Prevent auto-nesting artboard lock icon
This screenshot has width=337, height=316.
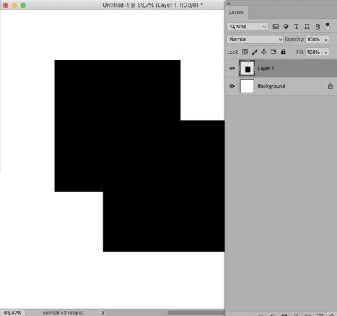coord(274,52)
